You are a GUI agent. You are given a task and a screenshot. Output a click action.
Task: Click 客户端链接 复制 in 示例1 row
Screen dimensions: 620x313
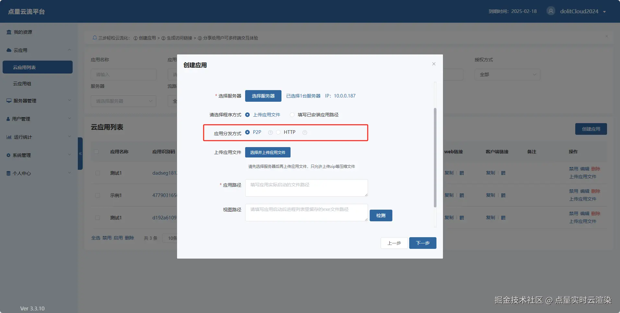(490, 195)
